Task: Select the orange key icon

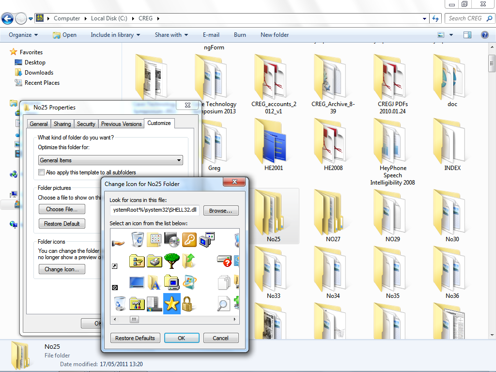Action: pyautogui.click(x=189, y=239)
